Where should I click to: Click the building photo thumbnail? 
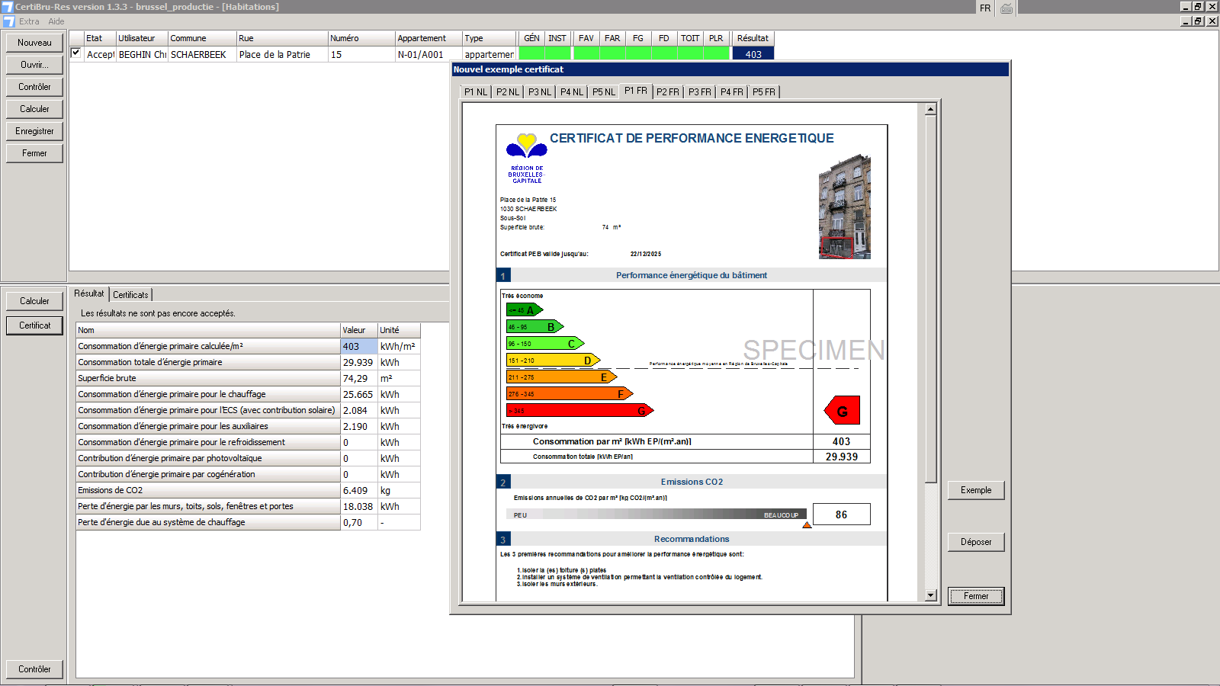844,207
